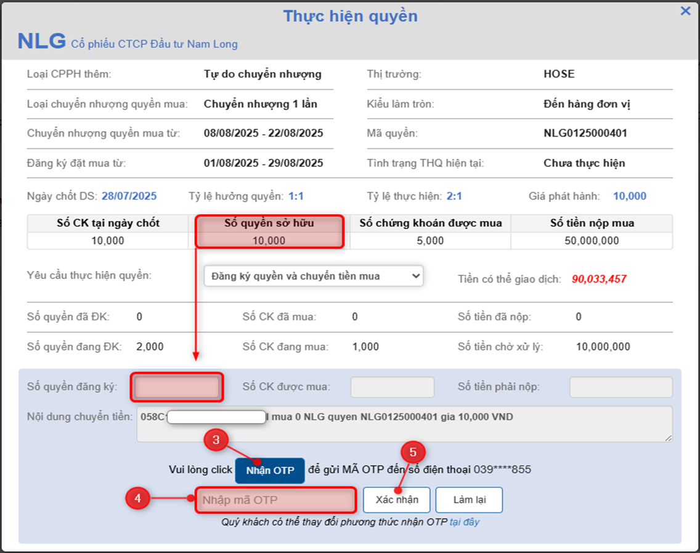This screenshot has width=700, height=553.
Task: Click the table cell '50,000,000'
Action: tap(592, 241)
